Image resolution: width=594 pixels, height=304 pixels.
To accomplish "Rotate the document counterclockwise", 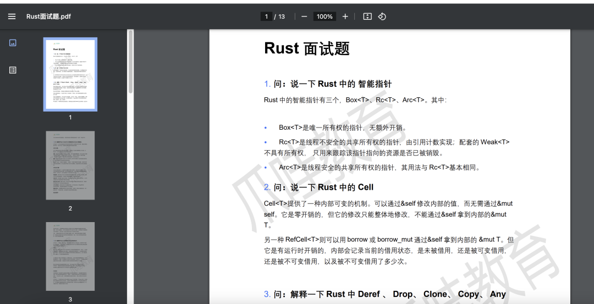I will click(x=382, y=16).
